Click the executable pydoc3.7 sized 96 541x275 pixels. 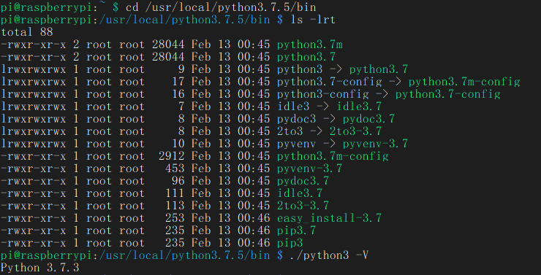pos(303,181)
